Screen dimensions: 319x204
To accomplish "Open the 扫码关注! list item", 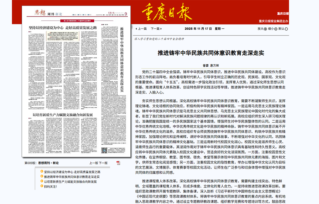I will coord(51,186).
